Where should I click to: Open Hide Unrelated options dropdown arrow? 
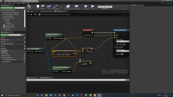pos(61,7)
